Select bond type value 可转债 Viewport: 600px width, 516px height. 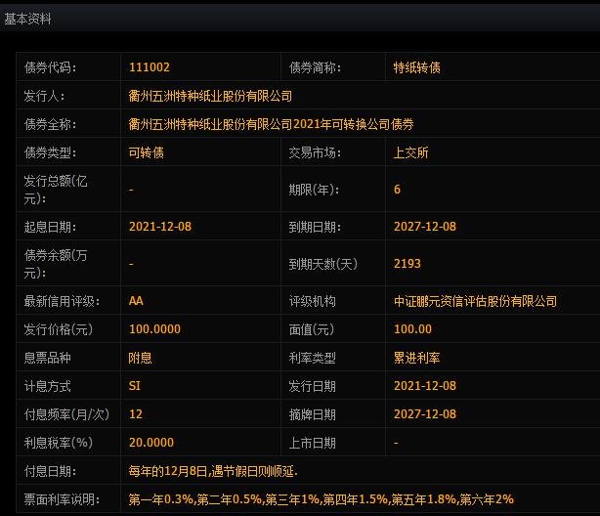[147, 152]
